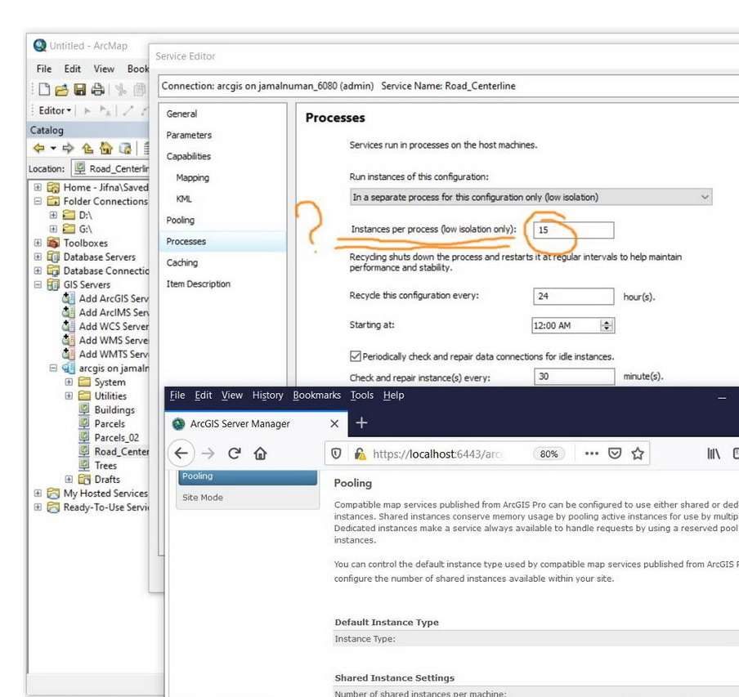This screenshot has height=697, width=739.
Task: Click the 80% zoom level indicator
Action: (549, 454)
